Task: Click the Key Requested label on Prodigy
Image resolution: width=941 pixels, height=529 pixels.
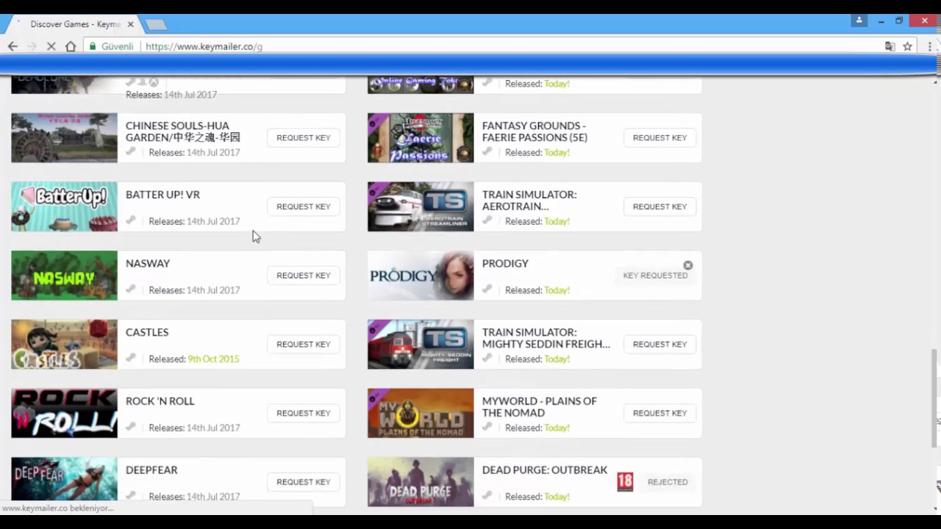Action: [x=656, y=276]
